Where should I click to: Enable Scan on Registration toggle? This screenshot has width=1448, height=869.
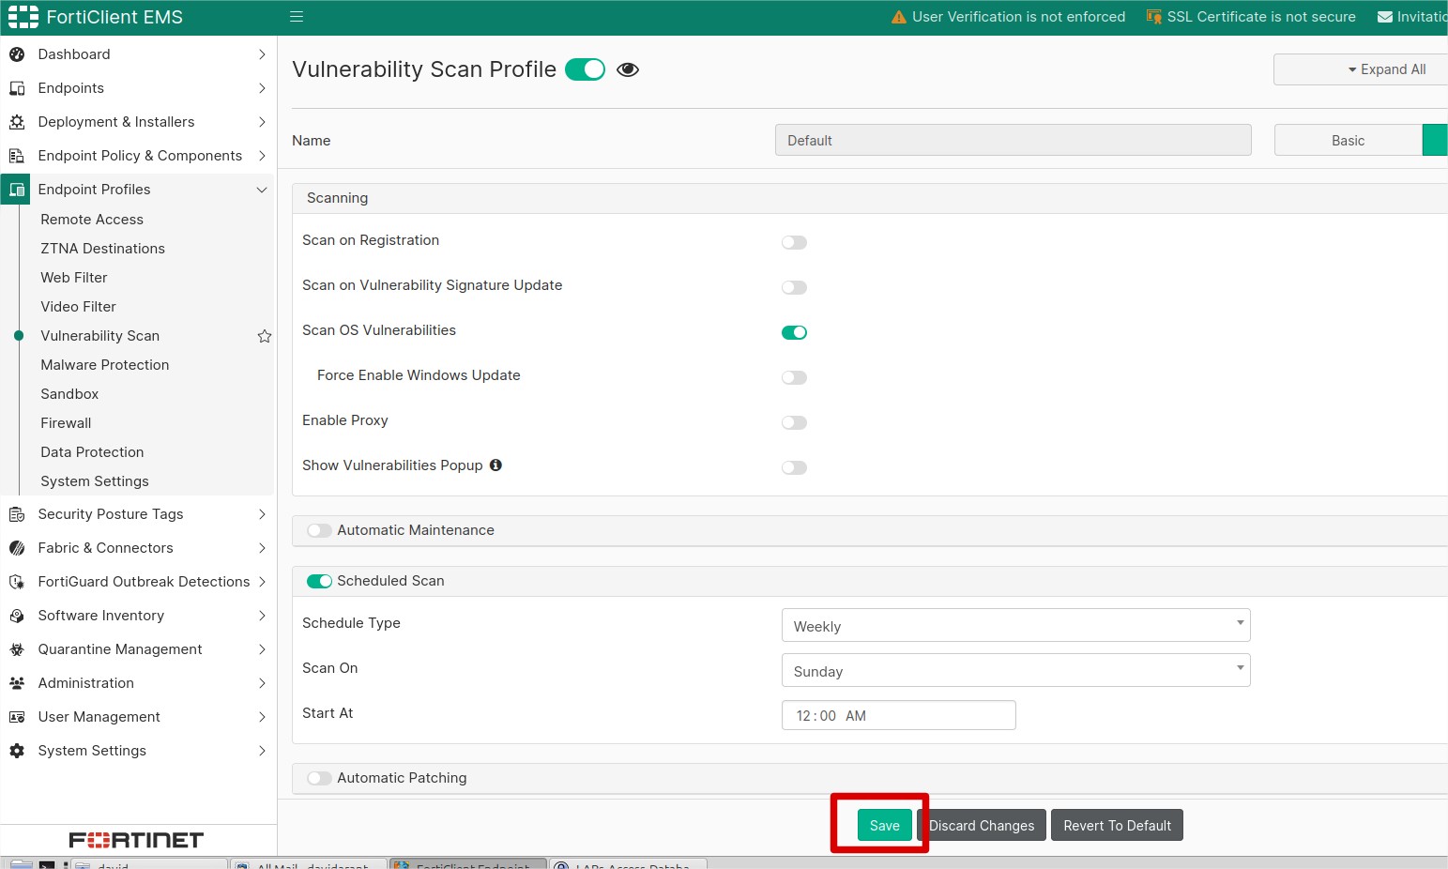tap(794, 242)
